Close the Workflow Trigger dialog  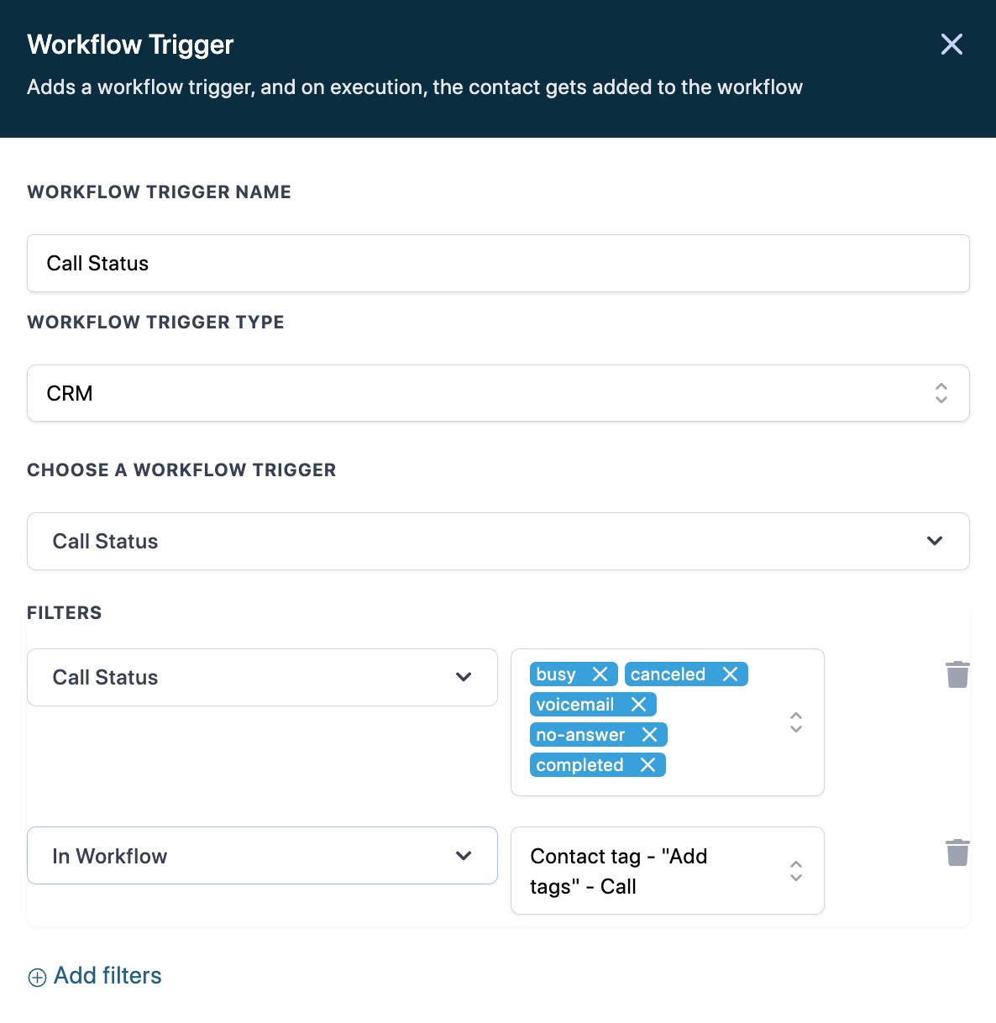[x=951, y=45]
